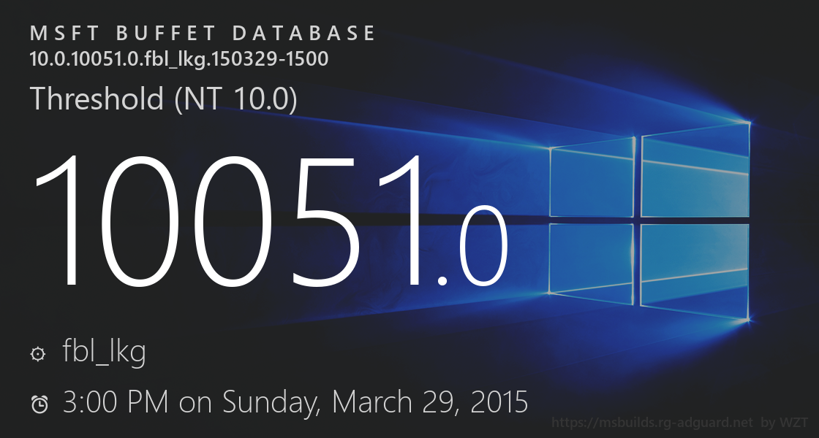The height and width of the screenshot is (438, 819).
Task: Click the gear icon beside fbl_lkg
Action: (x=38, y=355)
